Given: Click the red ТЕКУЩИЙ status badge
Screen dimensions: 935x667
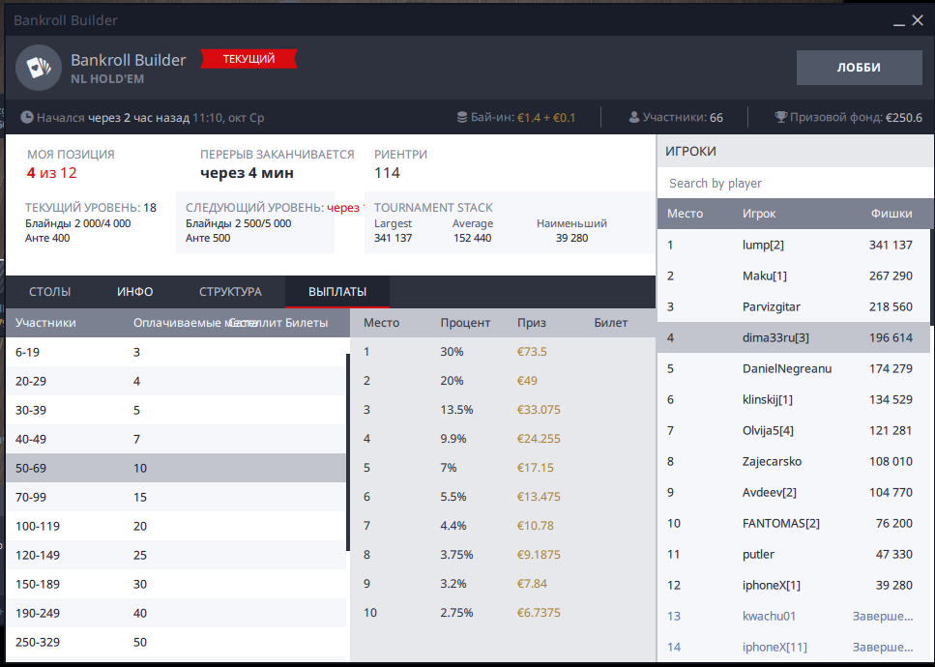Looking at the screenshot, I should pyautogui.click(x=248, y=59).
